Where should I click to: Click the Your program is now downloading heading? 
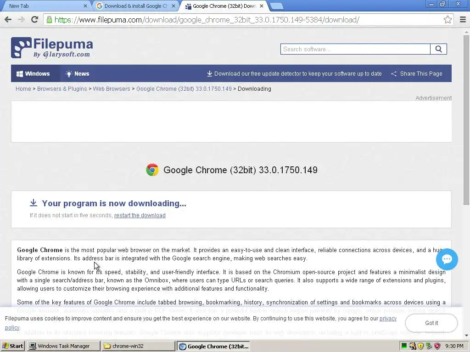coord(114,203)
